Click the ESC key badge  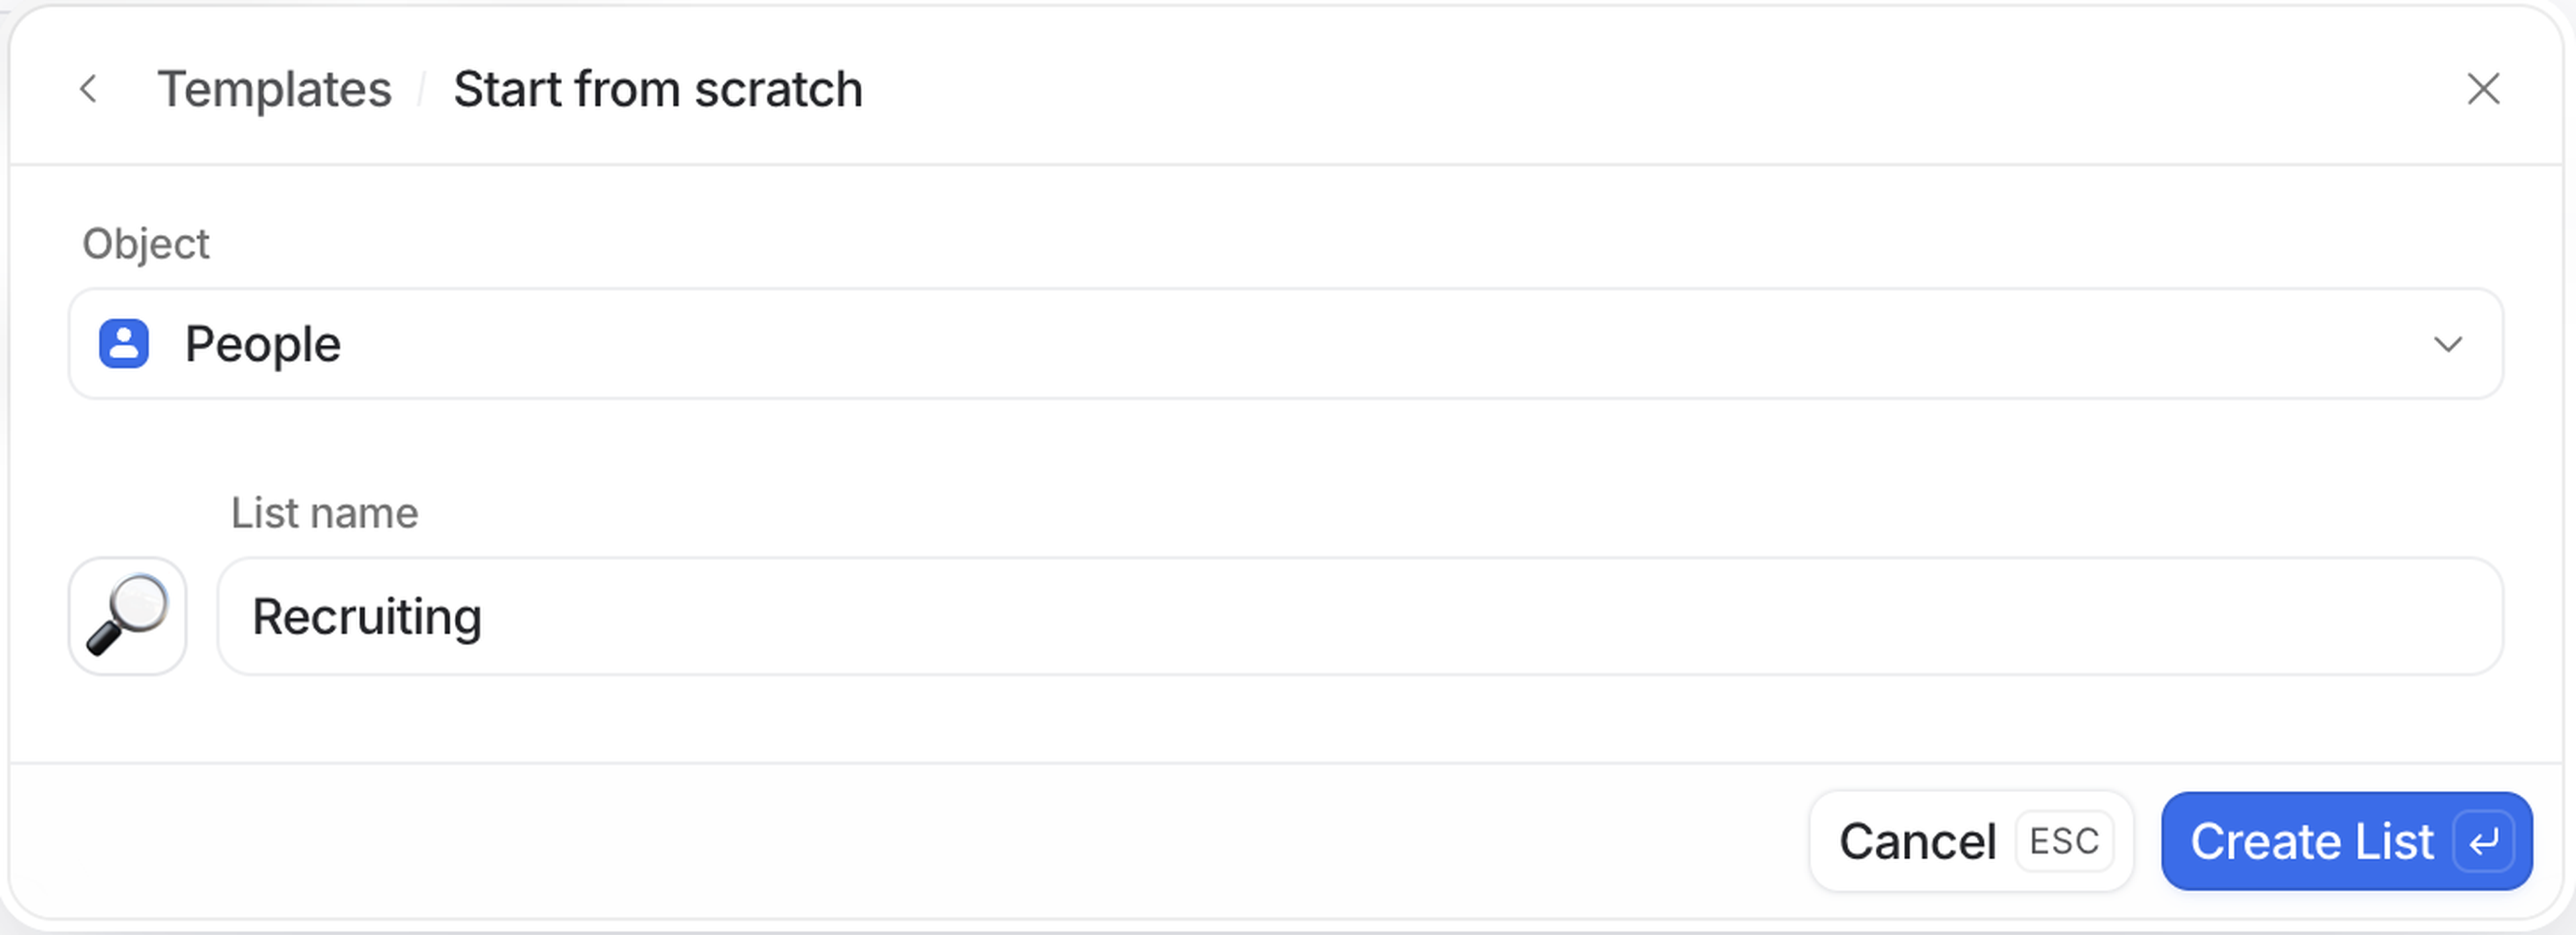(2064, 842)
